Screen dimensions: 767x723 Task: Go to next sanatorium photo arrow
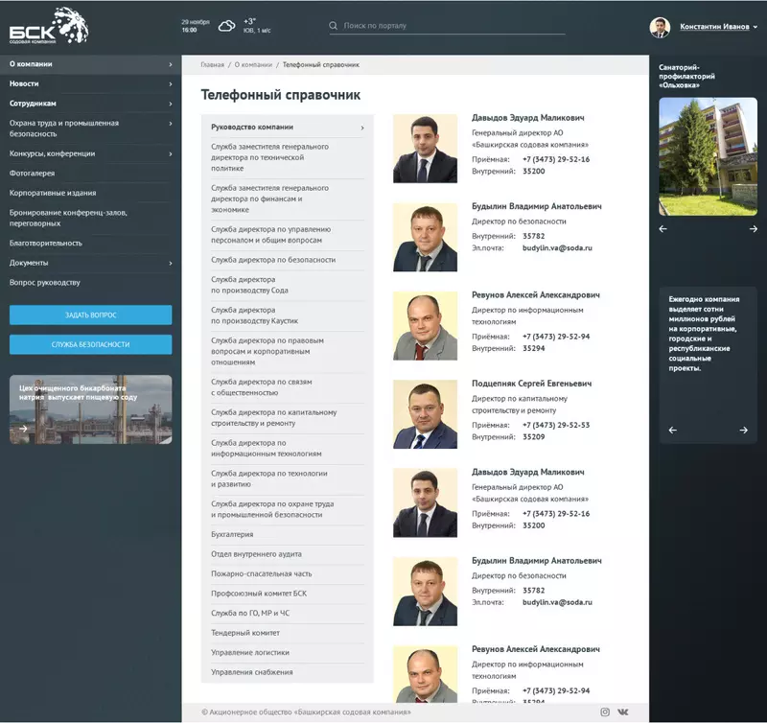tap(754, 229)
